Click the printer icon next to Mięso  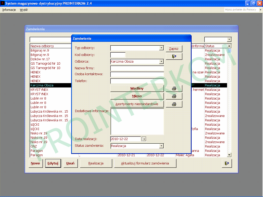pyautogui.click(x=174, y=96)
